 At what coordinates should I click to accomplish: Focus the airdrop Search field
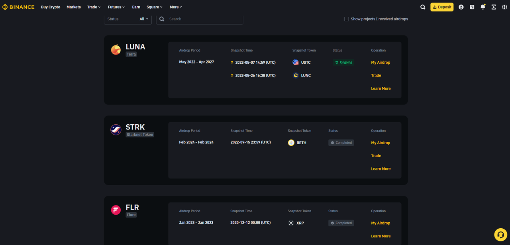tap(200, 19)
